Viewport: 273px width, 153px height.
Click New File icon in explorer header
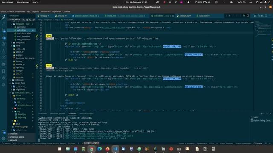(x=23, y=20)
